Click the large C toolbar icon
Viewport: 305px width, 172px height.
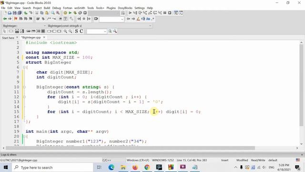coord(81,31)
